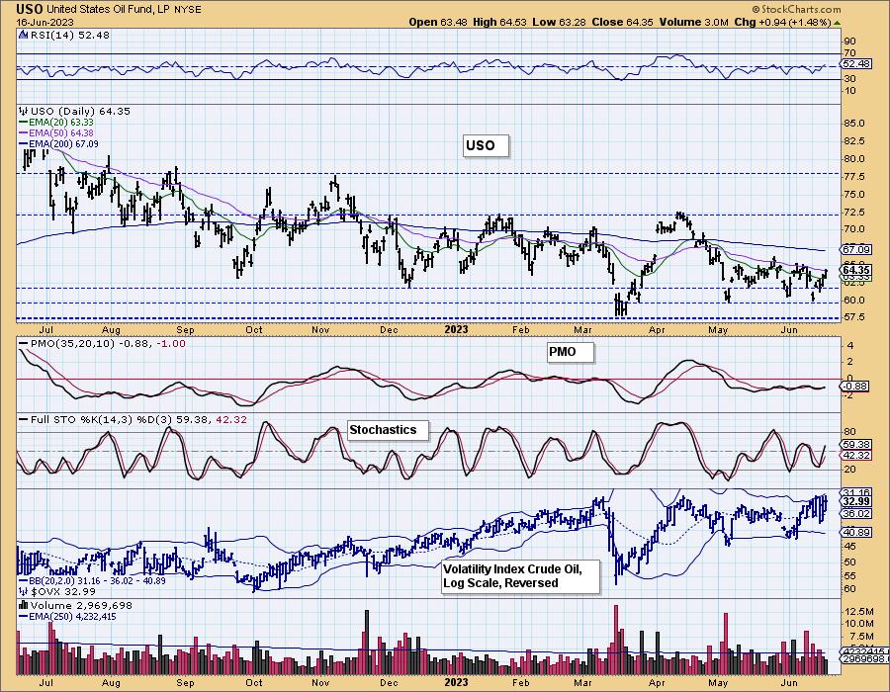The image size is (890, 692).
Task: Click the 7.5M volume axis label
Action: tap(860, 636)
